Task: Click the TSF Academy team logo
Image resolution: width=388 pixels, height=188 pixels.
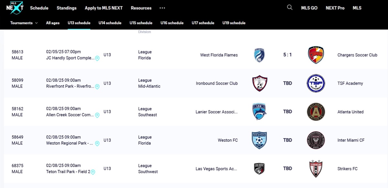Action: click(x=316, y=83)
